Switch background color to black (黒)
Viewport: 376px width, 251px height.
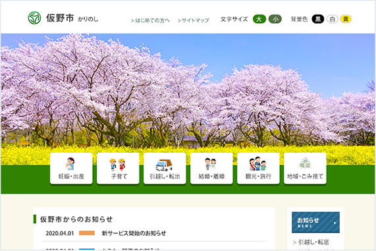tap(318, 19)
